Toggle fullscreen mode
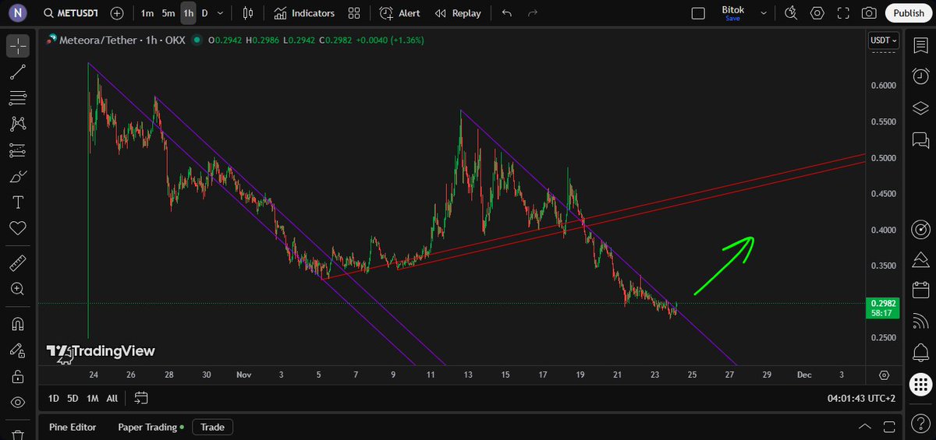Image resolution: width=936 pixels, height=440 pixels. (843, 13)
